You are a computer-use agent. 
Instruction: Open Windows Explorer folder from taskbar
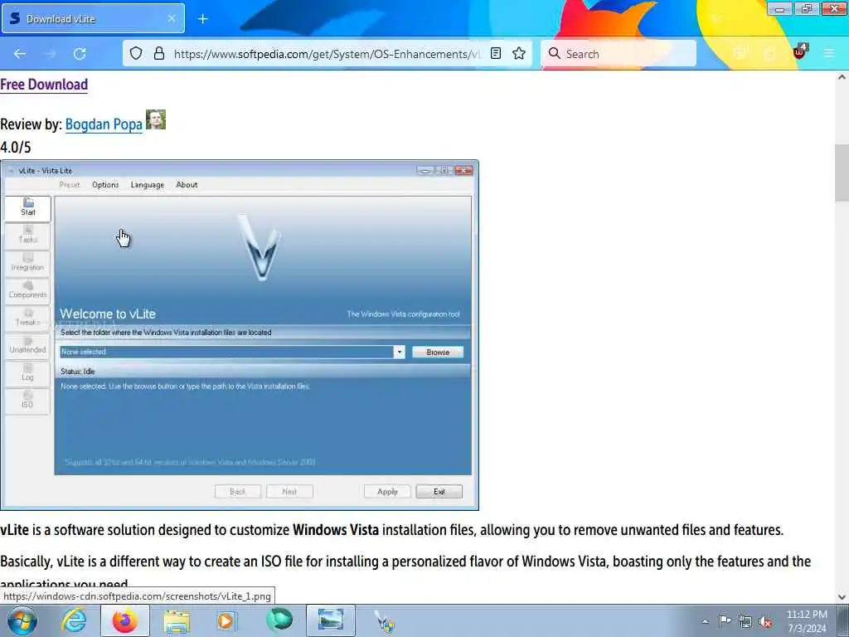pyautogui.click(x=177, y=620)
